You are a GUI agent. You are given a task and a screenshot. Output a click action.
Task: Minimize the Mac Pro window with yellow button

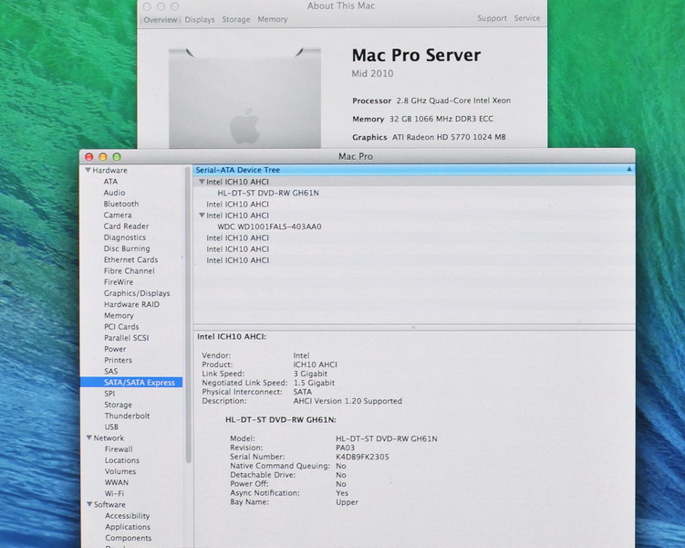coord(103,156)
